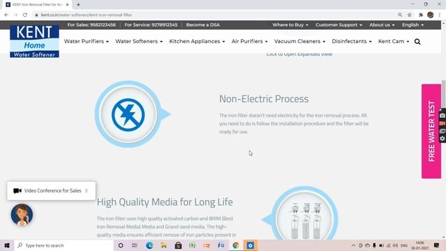Close the Video Conference for Sales popup

click(86, 190)
